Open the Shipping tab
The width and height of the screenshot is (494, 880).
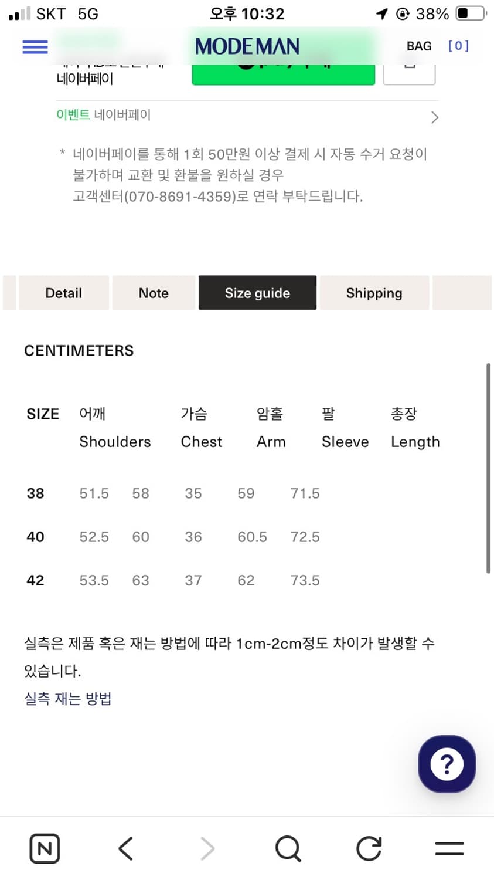[x=374, y=293]
